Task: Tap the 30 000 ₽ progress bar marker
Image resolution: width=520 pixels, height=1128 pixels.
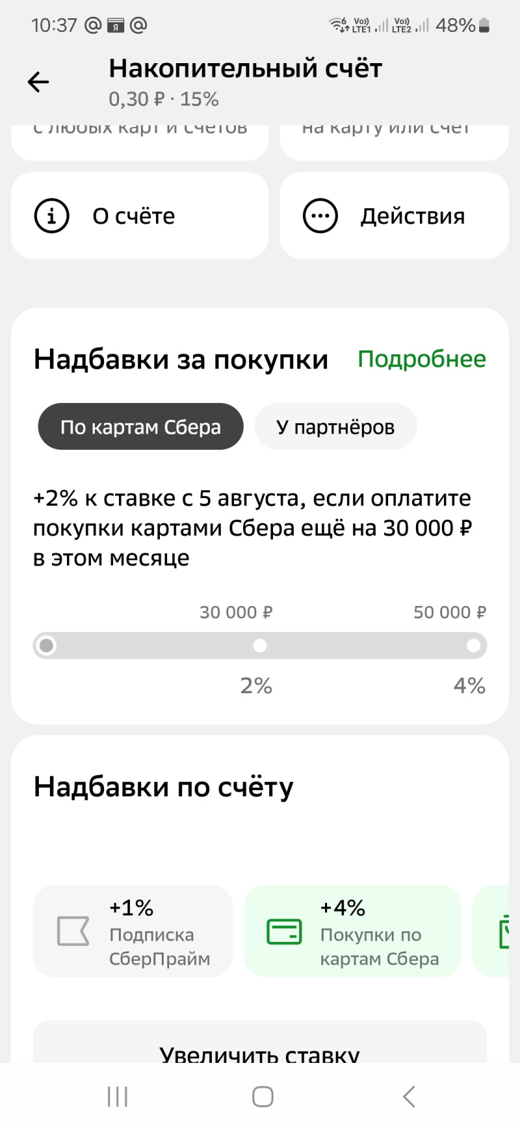Action: pyautogui.click(x=260, y=646)
